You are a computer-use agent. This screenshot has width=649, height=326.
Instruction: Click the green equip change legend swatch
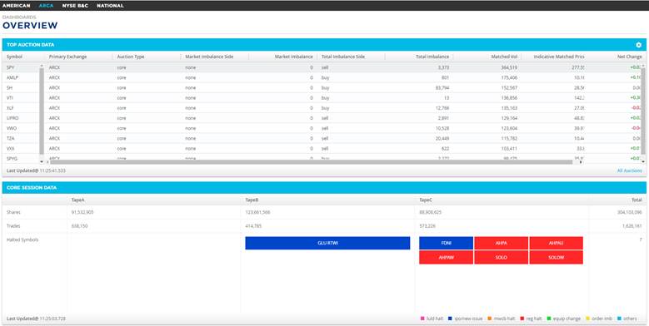coord(549,319)
